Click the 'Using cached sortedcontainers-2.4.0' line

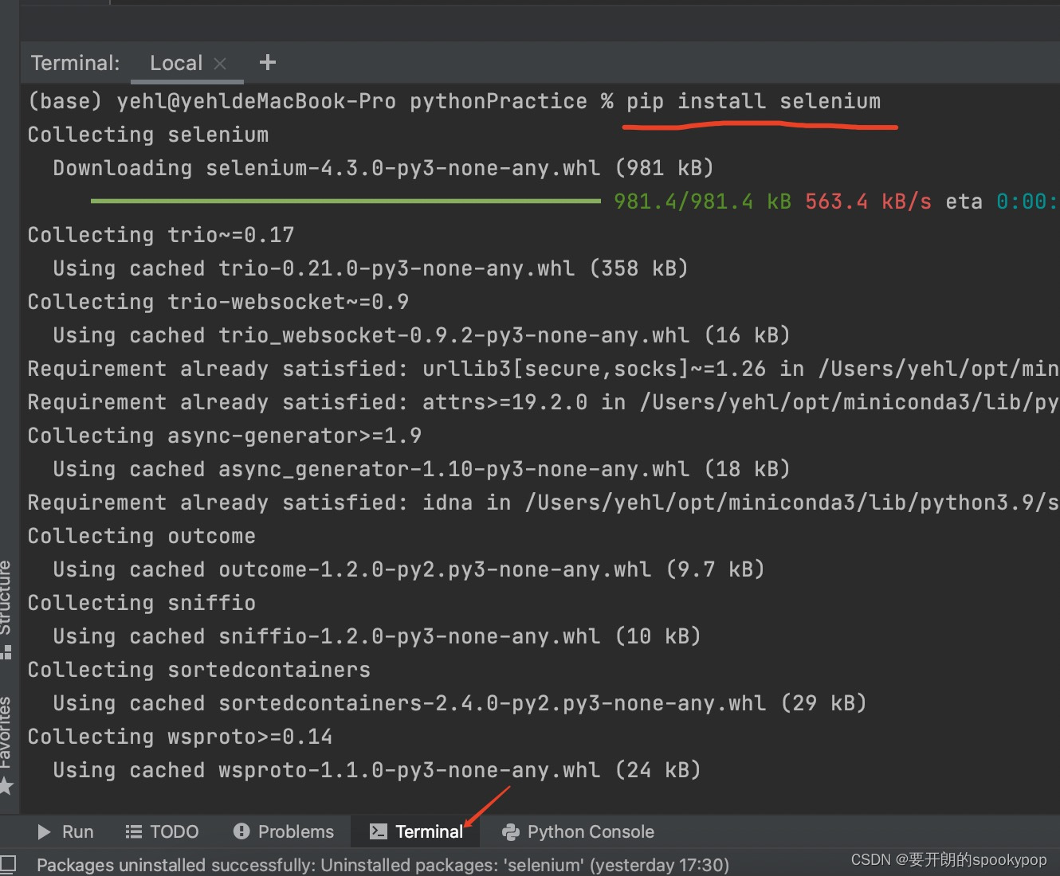pos(460,703)
